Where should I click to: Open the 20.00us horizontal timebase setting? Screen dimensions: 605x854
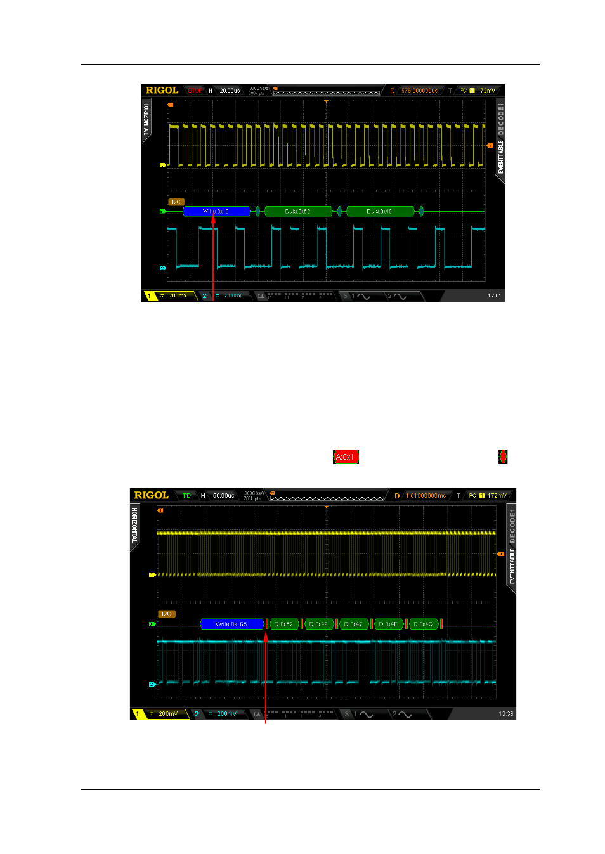230,91
